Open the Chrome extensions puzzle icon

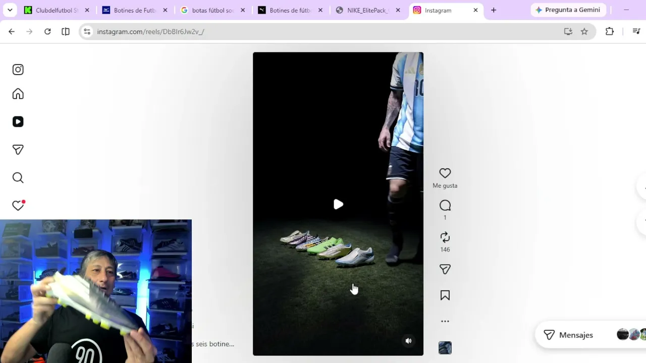[610, 31]
